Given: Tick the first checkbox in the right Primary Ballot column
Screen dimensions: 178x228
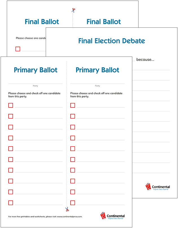Looking at the screenshot, I should pos(72,105).
